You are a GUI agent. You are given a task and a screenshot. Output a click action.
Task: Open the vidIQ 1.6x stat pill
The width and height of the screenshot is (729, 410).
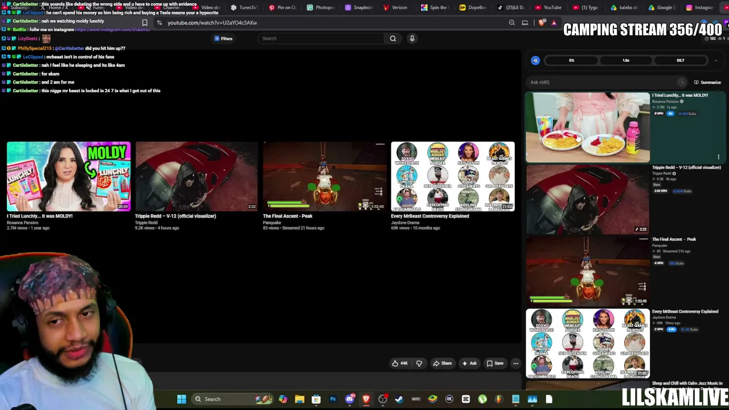coord(626,60)
